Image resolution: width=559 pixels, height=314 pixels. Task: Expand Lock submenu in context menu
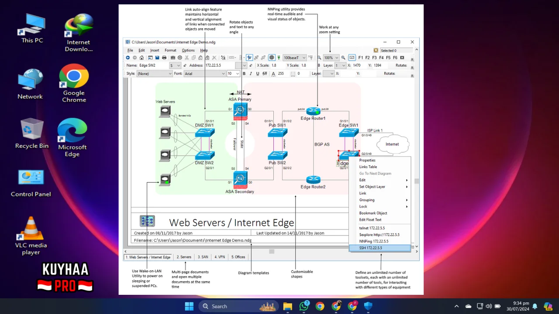coord(380,206)
